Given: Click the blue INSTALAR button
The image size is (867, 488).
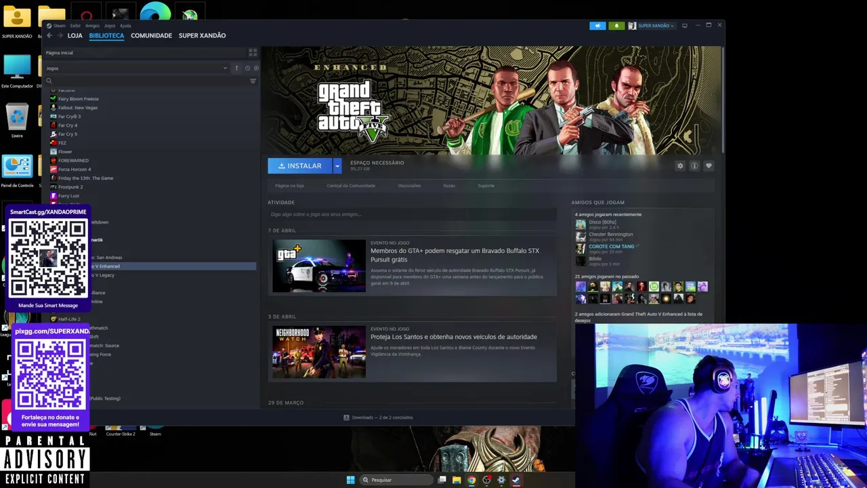Looking at the screenshot, I should point(300,165).
